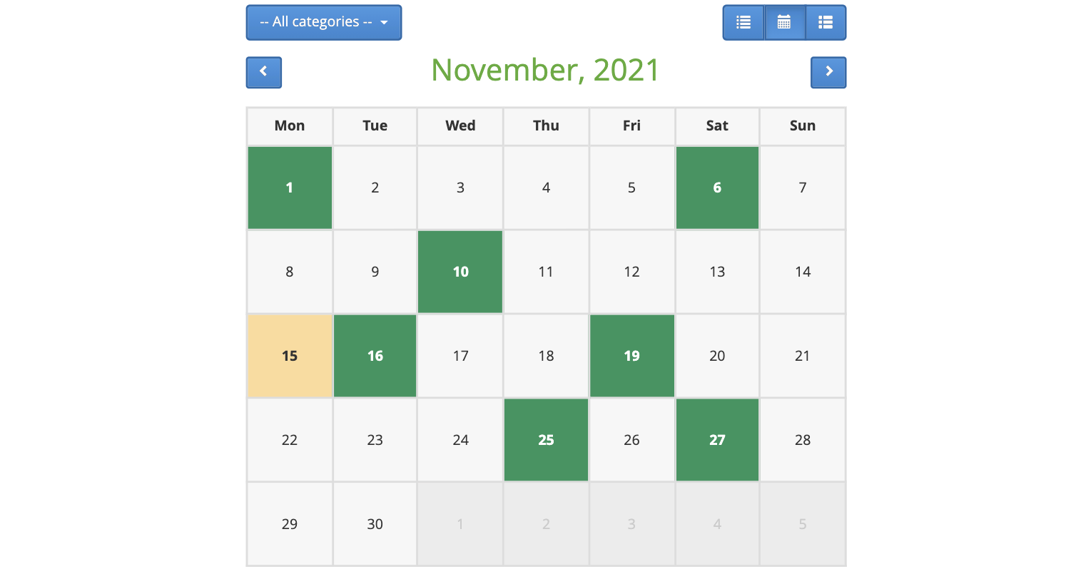Click event date 10 on Wednesday
This screenshot has width=1066, height=569.
[460, 272]
